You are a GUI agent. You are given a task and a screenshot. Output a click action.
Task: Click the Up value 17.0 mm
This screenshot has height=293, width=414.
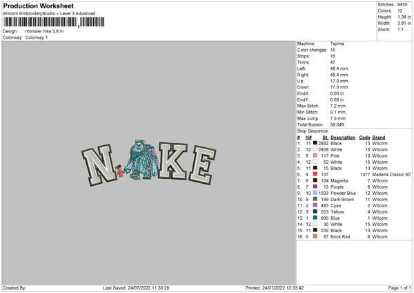pyautogui.click(x=339, y=81)
